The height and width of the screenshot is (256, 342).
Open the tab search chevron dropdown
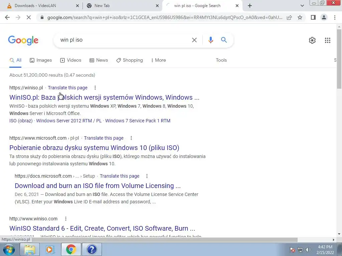[x=302, y=6]
